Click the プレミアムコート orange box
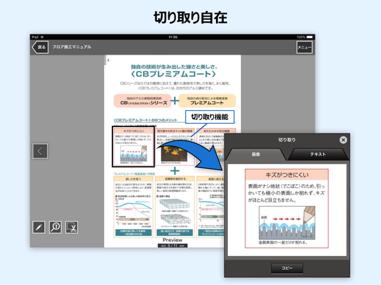 coord(207,101)
